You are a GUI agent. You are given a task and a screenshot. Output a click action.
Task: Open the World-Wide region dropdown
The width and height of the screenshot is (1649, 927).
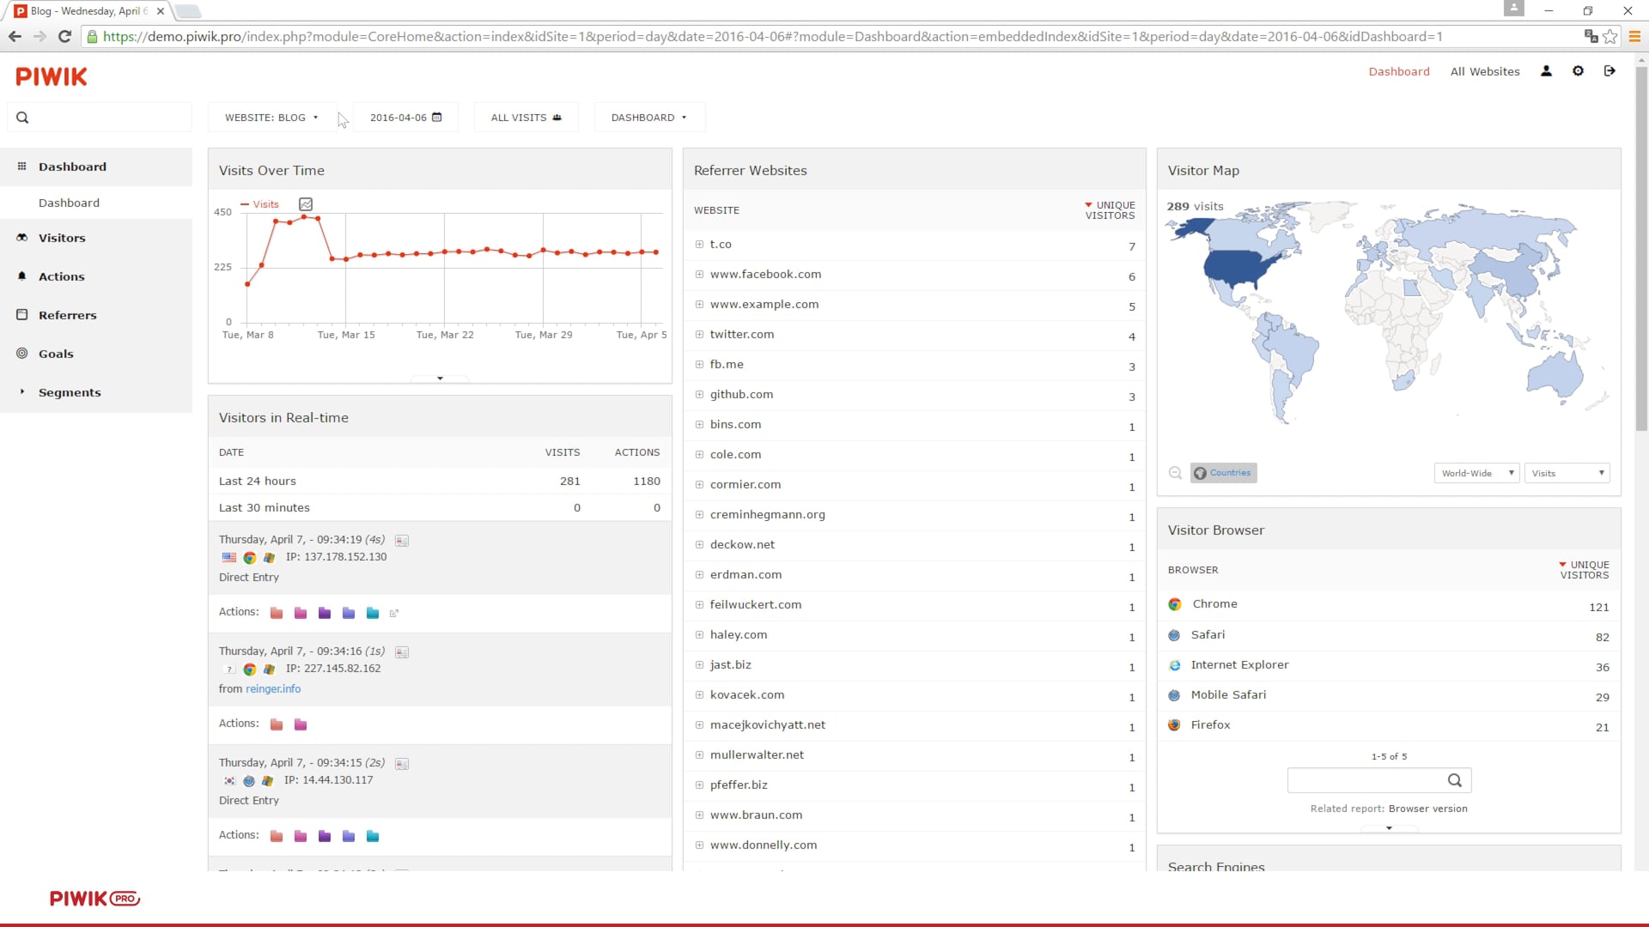click(x=1477, y=473)
